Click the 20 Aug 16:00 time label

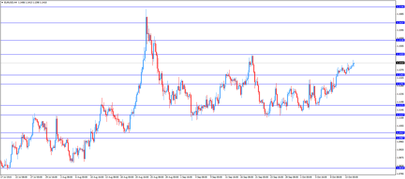[x=142, y=177]
